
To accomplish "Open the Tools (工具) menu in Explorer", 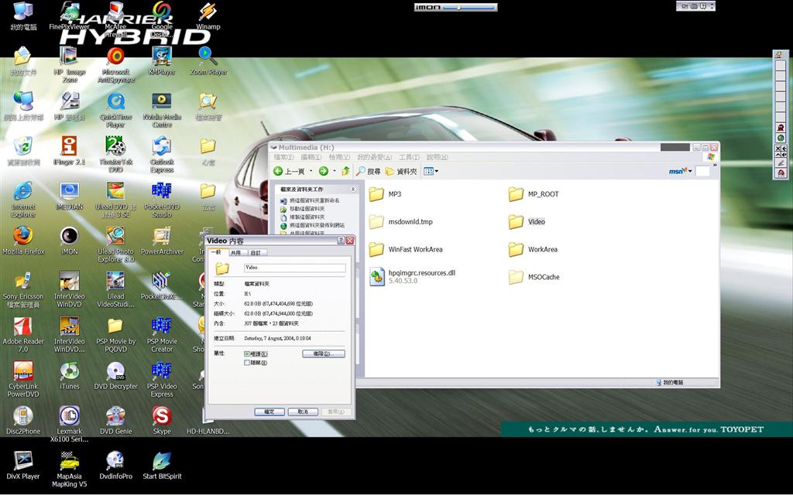I will tap(409, 157).
